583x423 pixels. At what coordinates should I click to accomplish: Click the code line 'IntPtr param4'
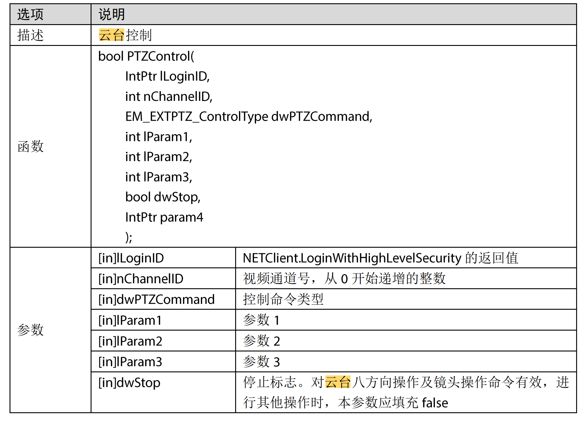(164, 217)
